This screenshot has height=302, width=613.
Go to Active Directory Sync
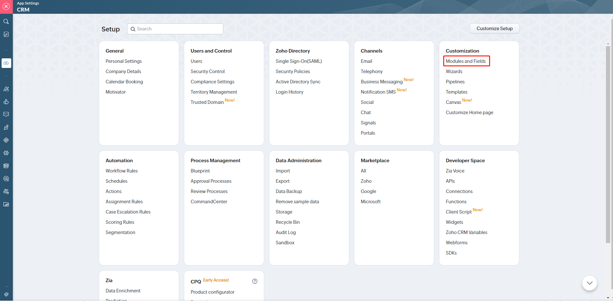point(298,82)
